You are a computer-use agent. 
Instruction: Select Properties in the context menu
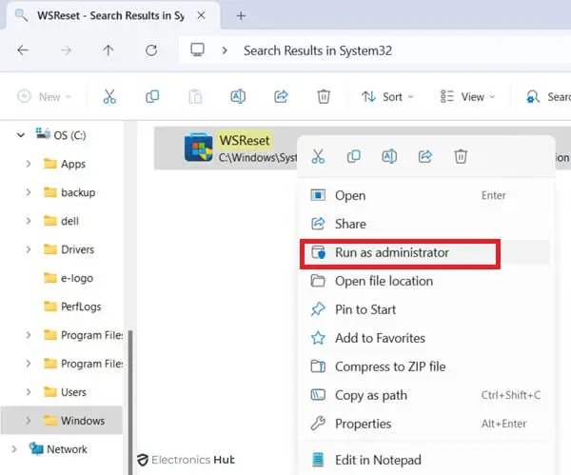(363, 424)
